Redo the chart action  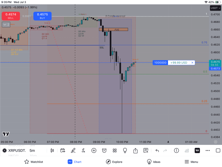click(165, 150)
